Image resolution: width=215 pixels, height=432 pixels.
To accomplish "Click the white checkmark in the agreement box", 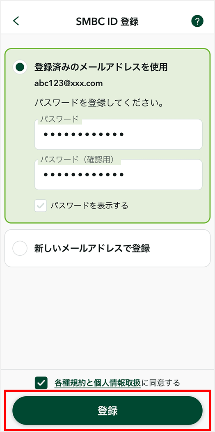I will tap(41, 383).
